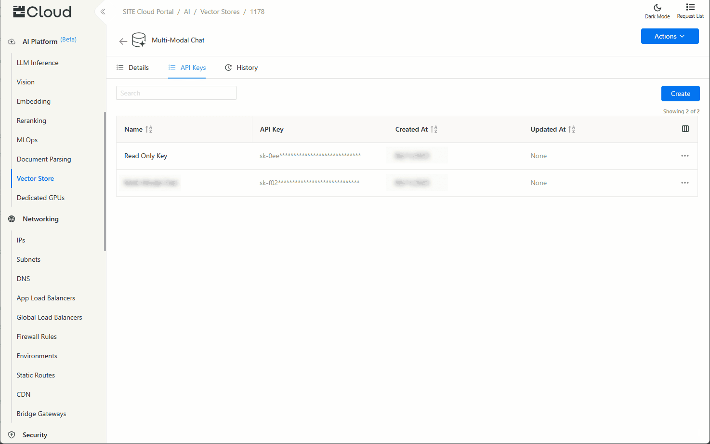Go to Vector Stores in the breadcrumb
710x444 pixels.
pos(220,12)
